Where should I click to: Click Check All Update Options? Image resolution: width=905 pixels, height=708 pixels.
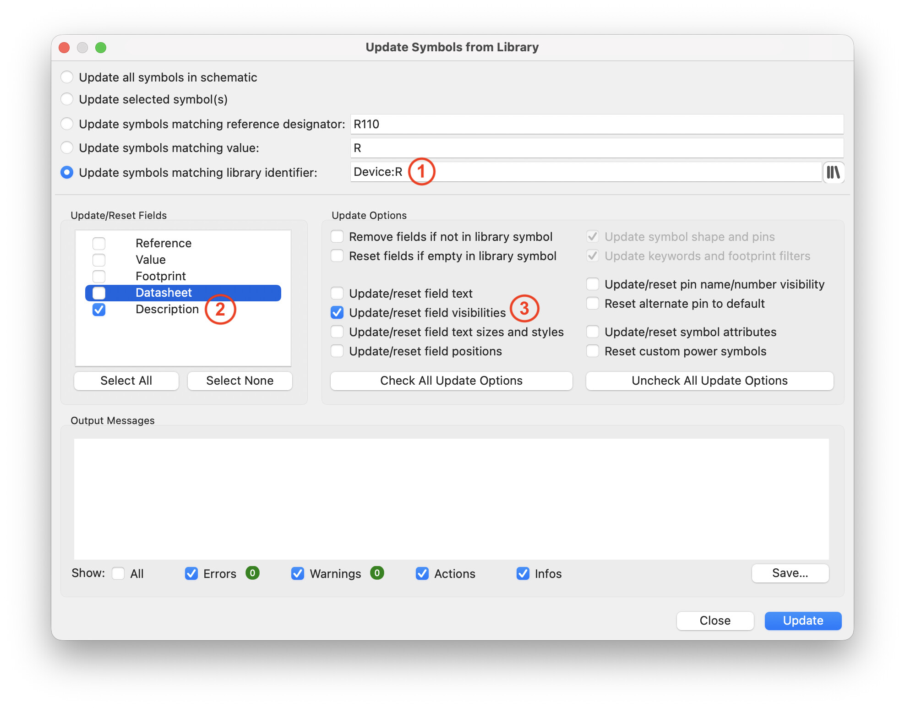pos(451,381)
